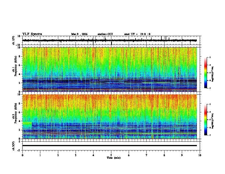Screen dimensions: 225x174
Task: Click time tick label "5" on x-axis
Action: pos(111,155)
